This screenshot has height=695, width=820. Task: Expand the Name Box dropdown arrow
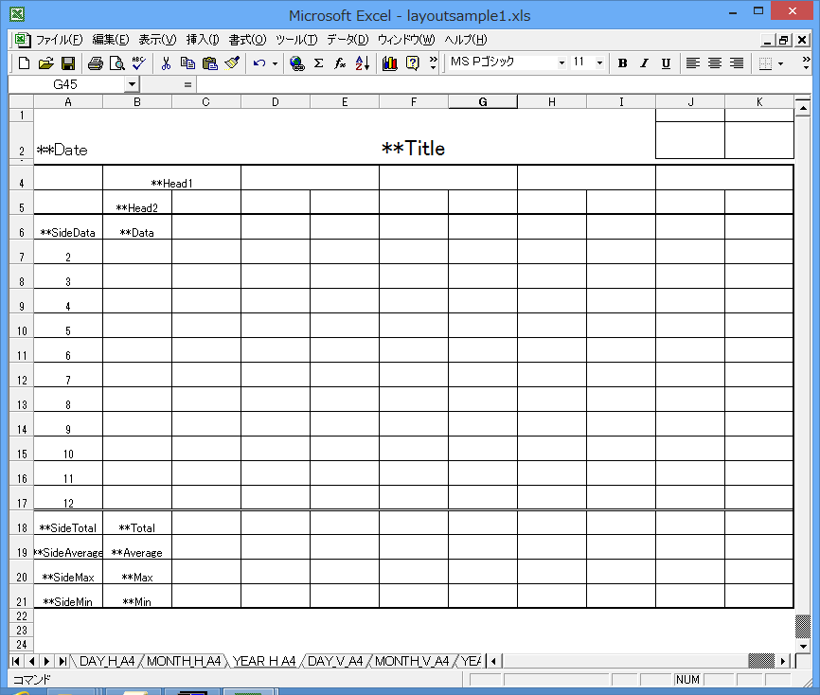[x=132, y=84]
